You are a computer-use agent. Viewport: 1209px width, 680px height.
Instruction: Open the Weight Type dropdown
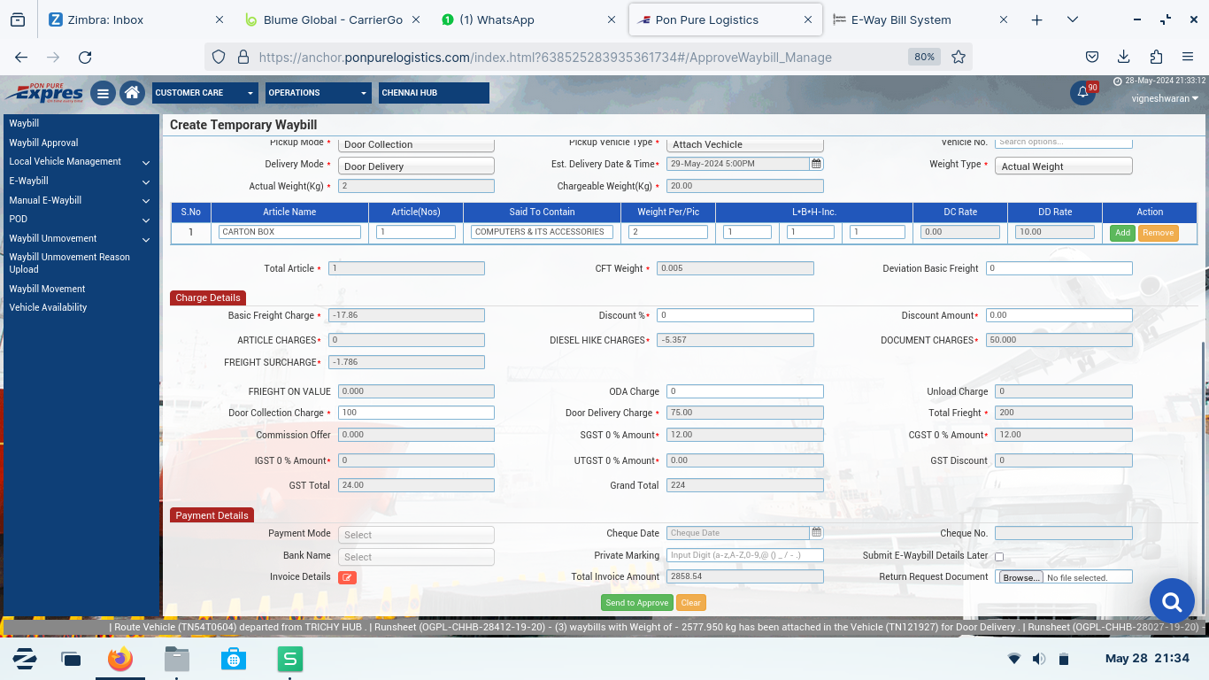coord(1063,166)
